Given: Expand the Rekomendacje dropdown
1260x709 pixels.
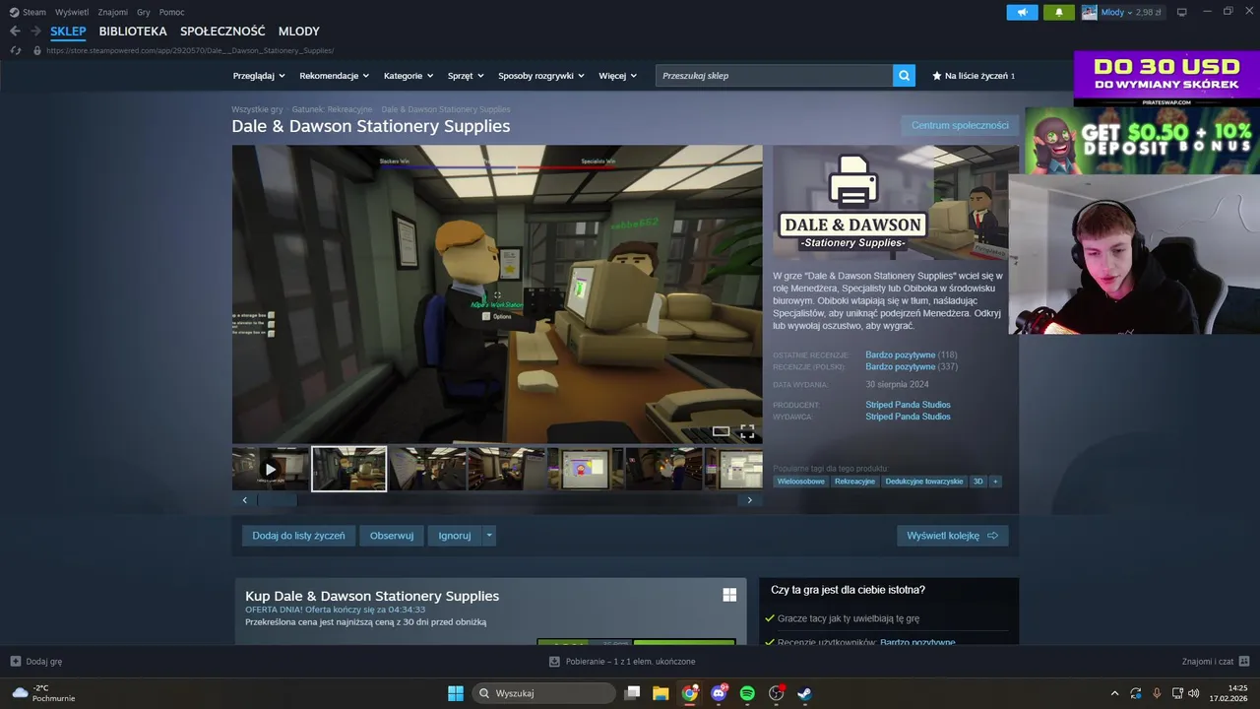Looking at the screenshot, I should click(x=335, y=76).
